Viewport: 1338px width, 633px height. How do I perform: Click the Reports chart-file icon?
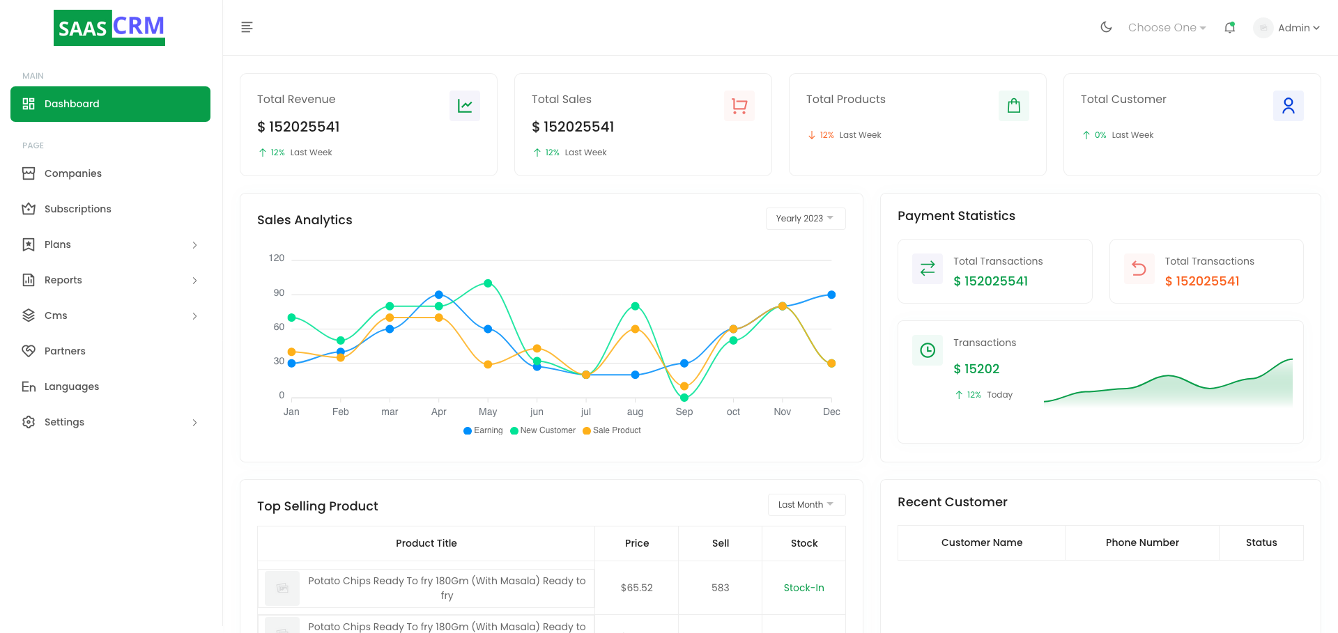[29, 280]
